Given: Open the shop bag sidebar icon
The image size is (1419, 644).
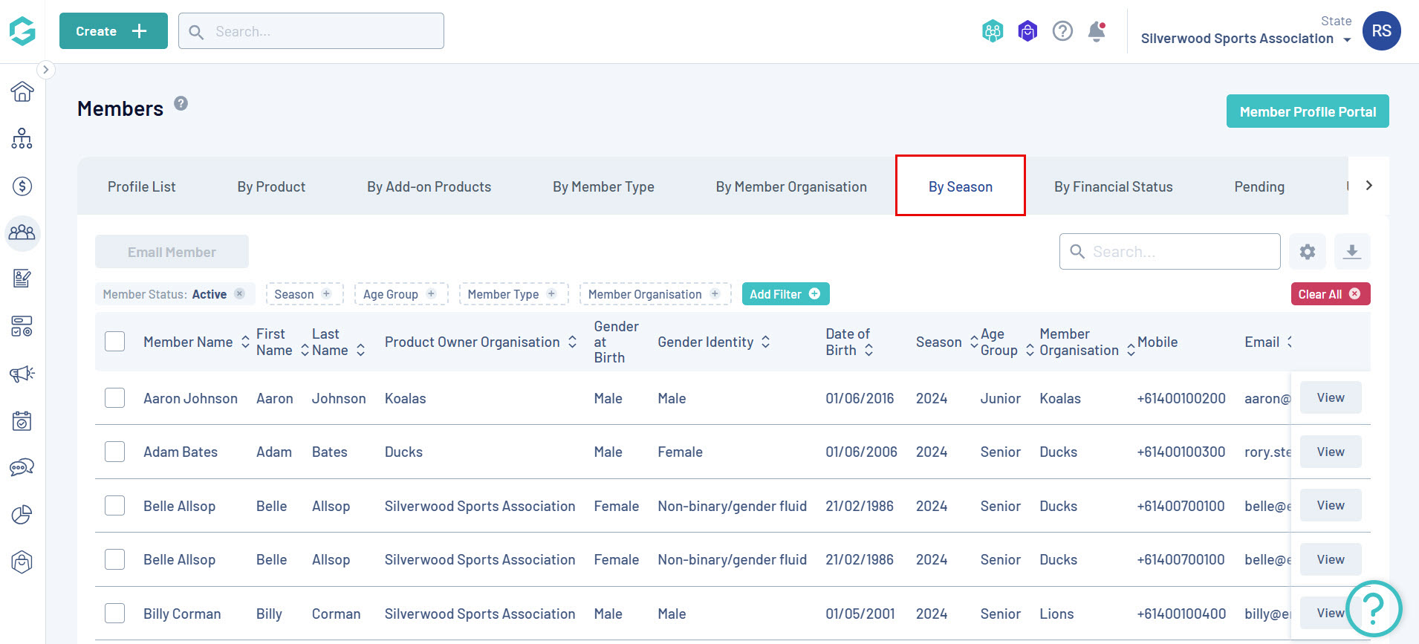Looking at the screenshot, I should click(x=22, y=562).
